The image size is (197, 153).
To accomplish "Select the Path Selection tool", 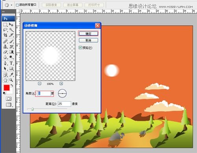I will coord(5,69).
